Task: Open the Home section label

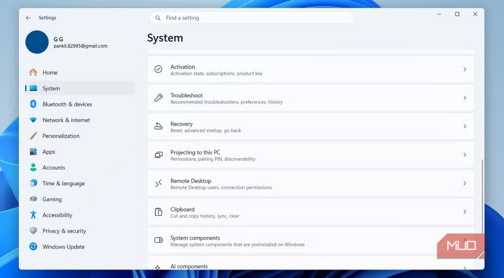Action: click(50, 73)
